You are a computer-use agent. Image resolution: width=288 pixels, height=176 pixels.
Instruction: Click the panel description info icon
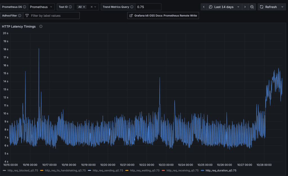pyautogui.click(x=41, y=27)
